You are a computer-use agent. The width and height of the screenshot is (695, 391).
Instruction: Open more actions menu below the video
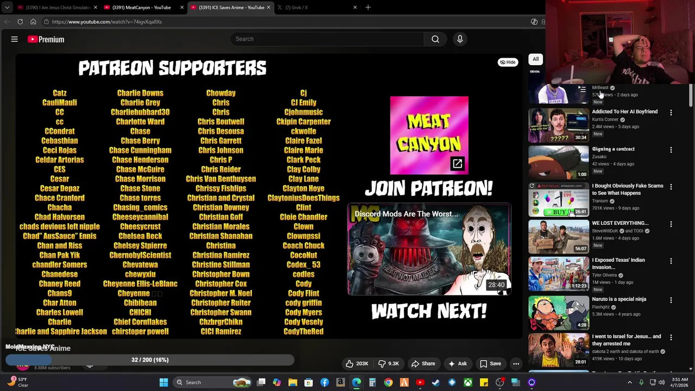click(516, 364)
